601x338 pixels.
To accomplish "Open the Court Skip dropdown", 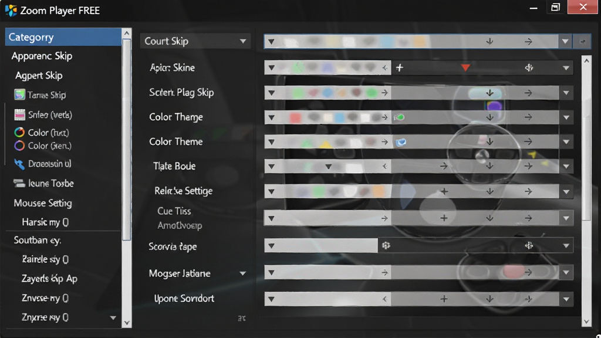I will [195, 41].
